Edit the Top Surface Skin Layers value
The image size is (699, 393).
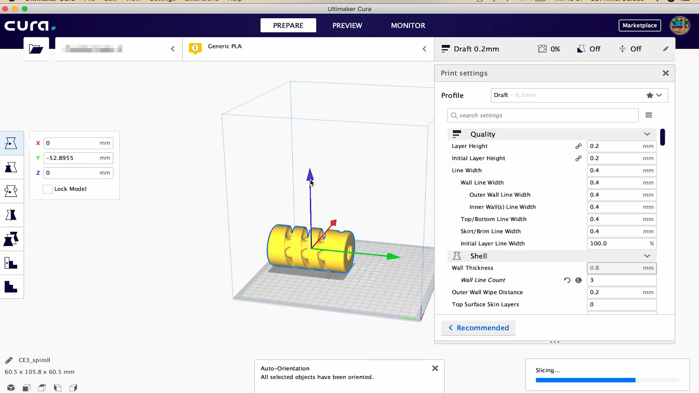pos(621,305)
